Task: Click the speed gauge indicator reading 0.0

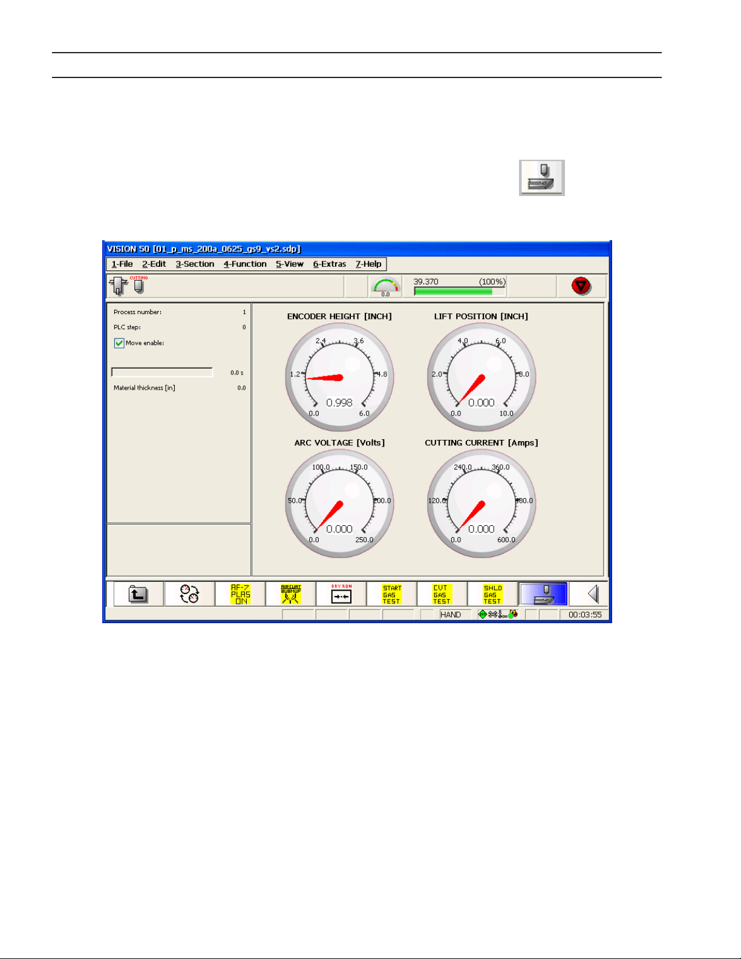Action: coord(385,287)
